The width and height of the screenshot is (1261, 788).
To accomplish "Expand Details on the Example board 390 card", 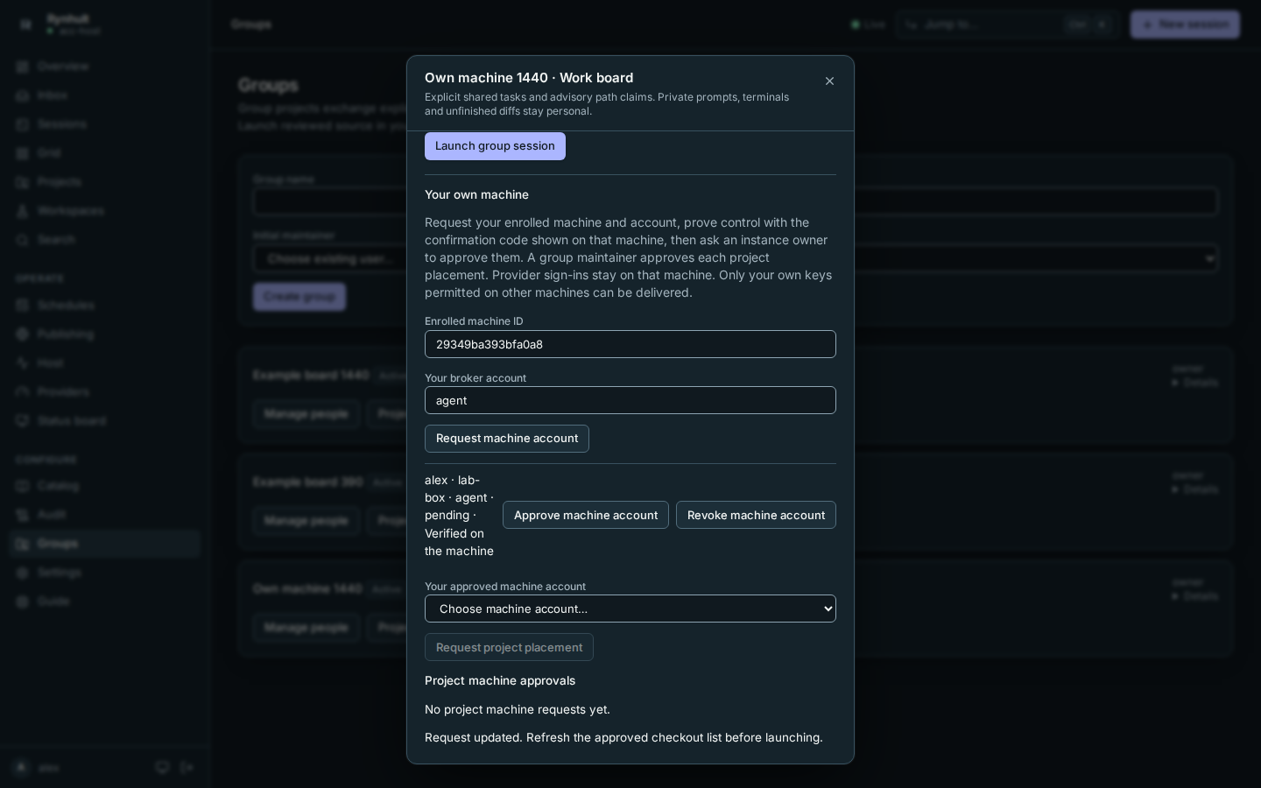I will 1195,489.
